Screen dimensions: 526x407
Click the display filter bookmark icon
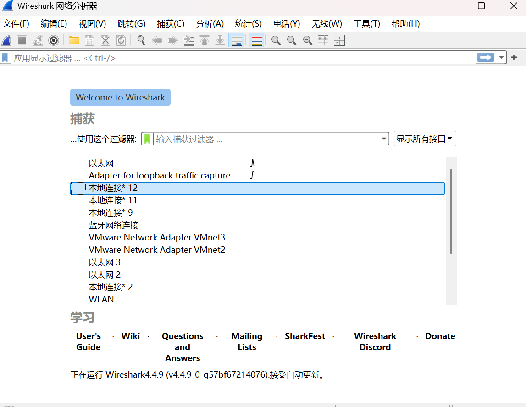pos(5,58)
